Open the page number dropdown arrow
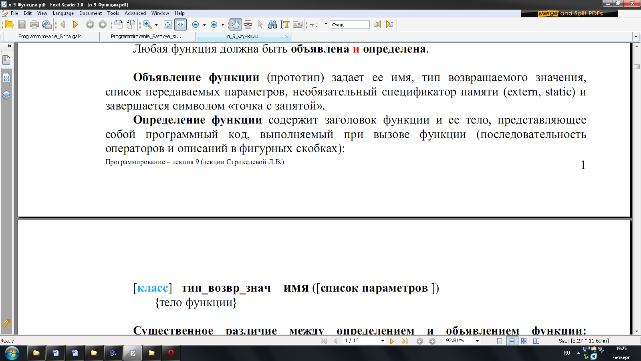This screenshot has height=361, width=641. (383, 341)
